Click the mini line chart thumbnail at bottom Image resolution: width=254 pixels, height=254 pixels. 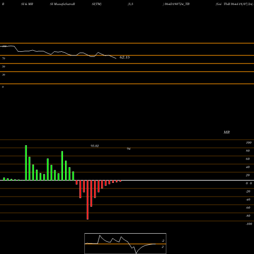(x=125, y=243)
